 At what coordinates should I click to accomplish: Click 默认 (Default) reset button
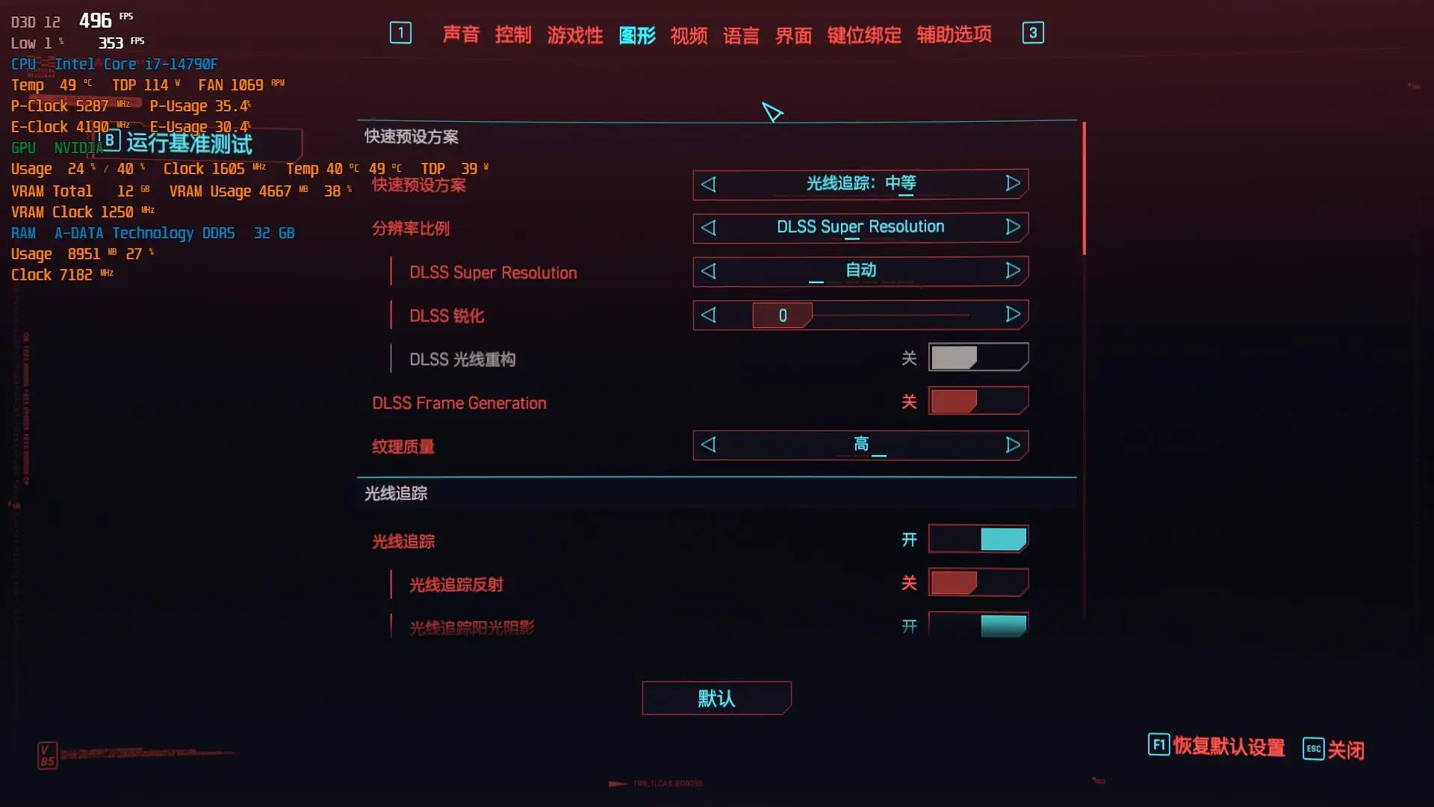click(717, 698)
